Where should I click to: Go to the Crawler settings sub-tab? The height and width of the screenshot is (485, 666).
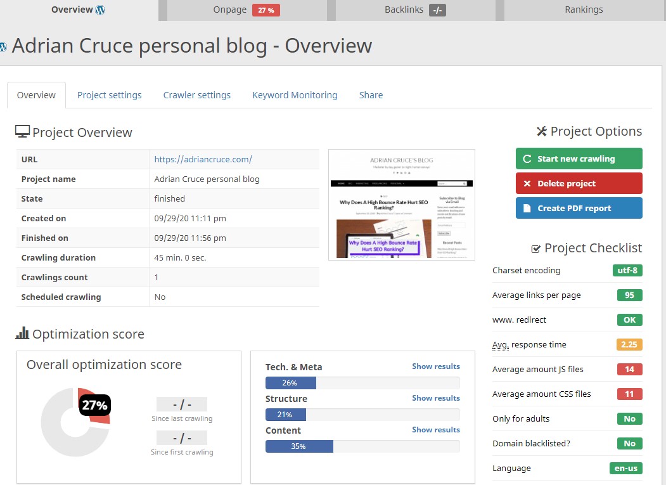[x=197, y=95]
